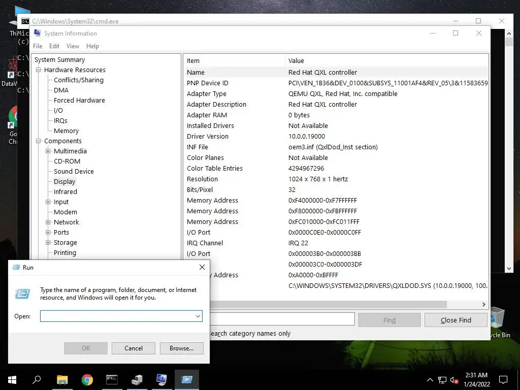
Task: Click the System Information title bar icon
Action: pyautogui.click(x=37, y=33)
